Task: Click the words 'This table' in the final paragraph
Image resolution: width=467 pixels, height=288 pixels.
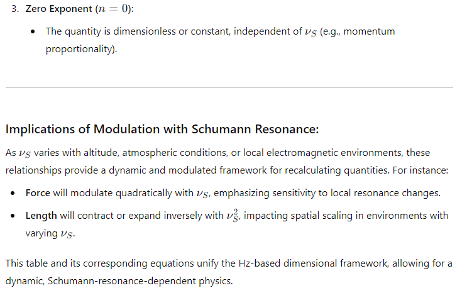Action: pos(26,263)
